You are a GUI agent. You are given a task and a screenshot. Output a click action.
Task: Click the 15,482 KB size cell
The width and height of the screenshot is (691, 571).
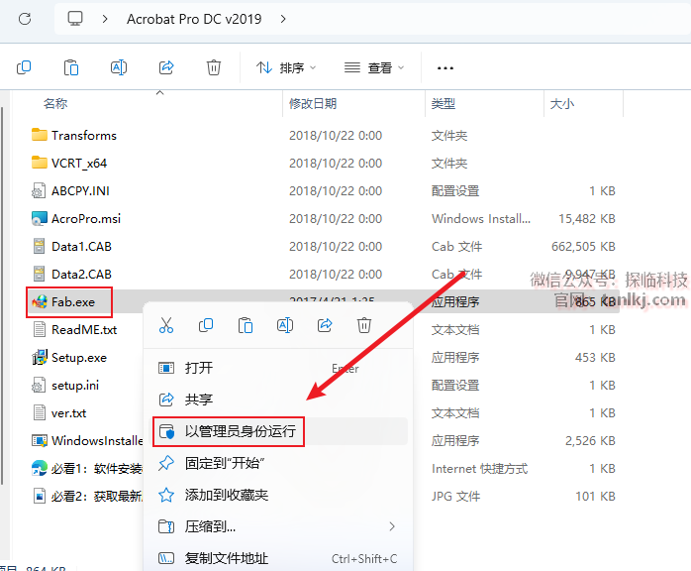coord(587,218)
